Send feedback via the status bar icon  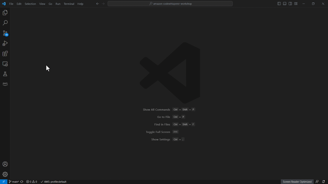(x=317, y=182)
